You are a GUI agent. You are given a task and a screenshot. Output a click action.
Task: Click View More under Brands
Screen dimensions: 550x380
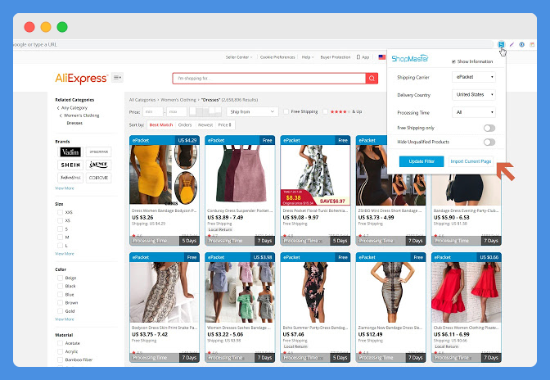65,188
